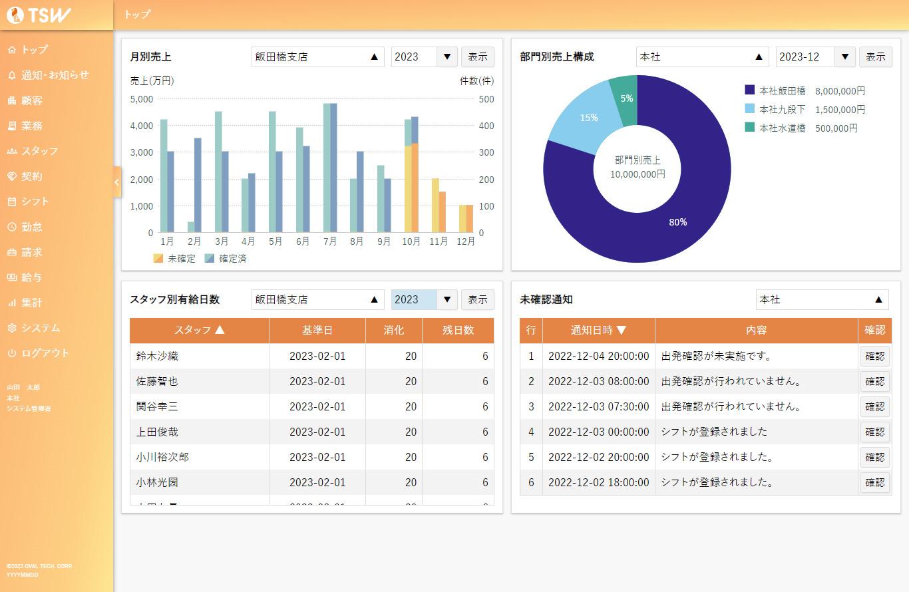
Task: Click the bell icon for 通知・お知らせ
Action: 11,75
